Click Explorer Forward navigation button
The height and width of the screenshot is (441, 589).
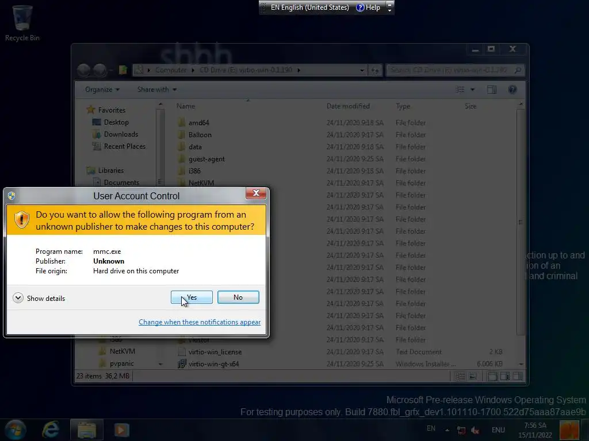tap(100, 69)
